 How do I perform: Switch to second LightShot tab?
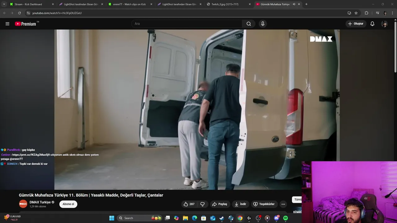point(179,4)
